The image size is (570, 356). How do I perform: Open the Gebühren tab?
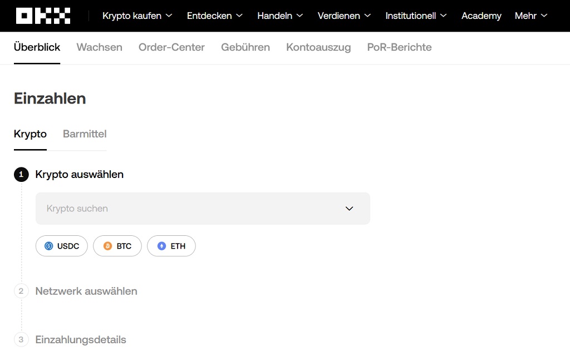(x=245, y=47)
